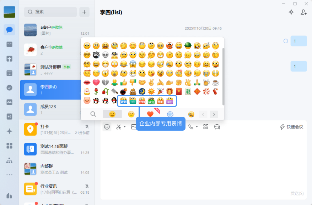Insert the blue screaming face emoji
This screenshot has height=205, width=312.
coord(133,64)
